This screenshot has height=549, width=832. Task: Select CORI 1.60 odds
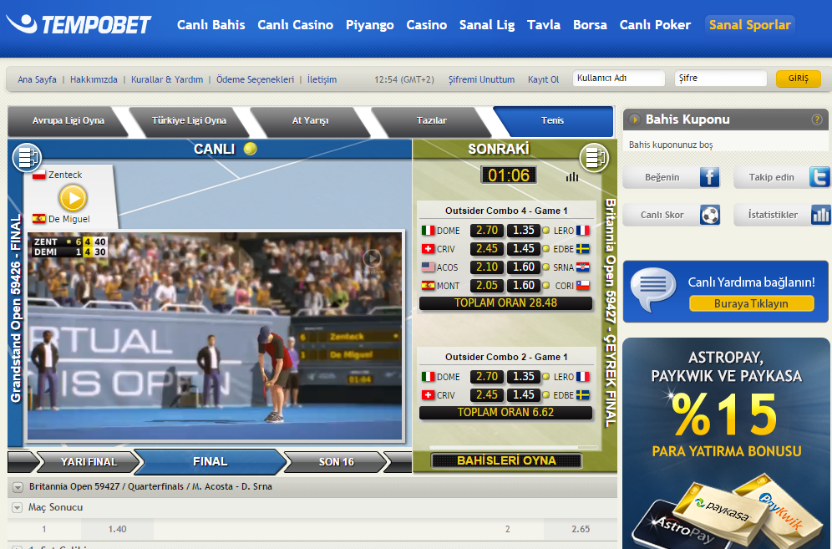[x=523, y=286]
